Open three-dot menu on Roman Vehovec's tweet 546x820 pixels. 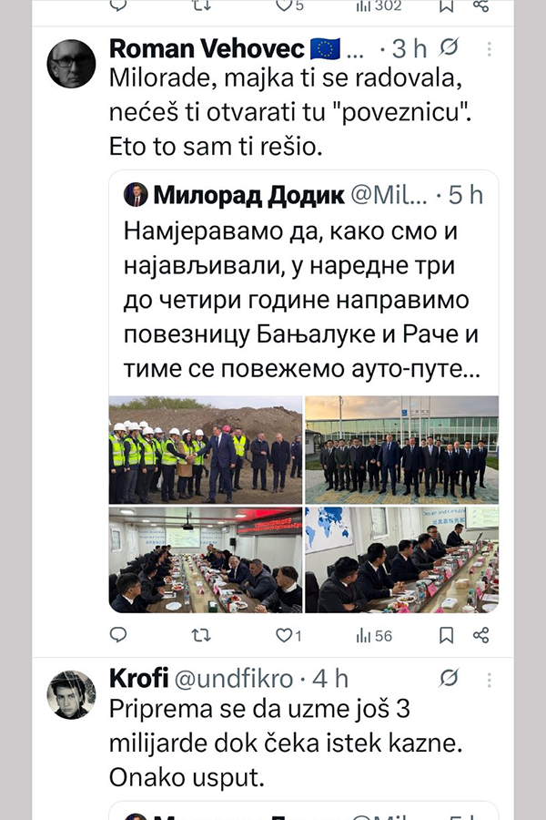coord(489,48)
